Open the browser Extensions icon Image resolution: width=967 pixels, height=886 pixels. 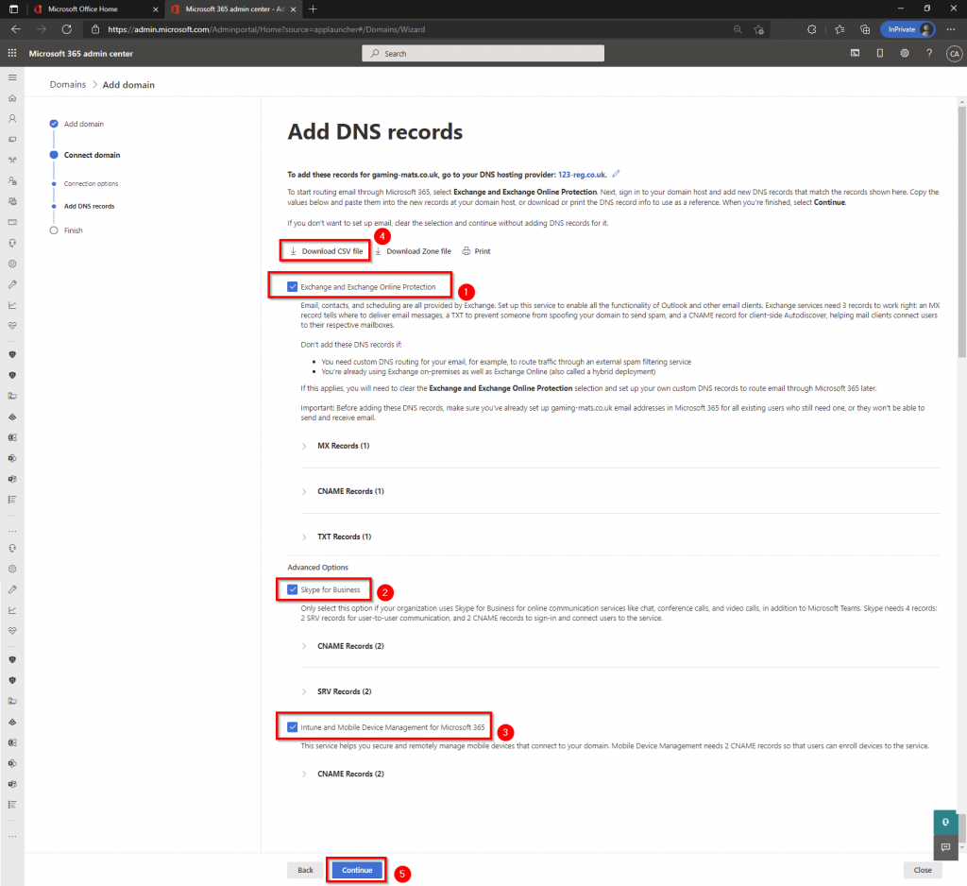pos(811,29)
